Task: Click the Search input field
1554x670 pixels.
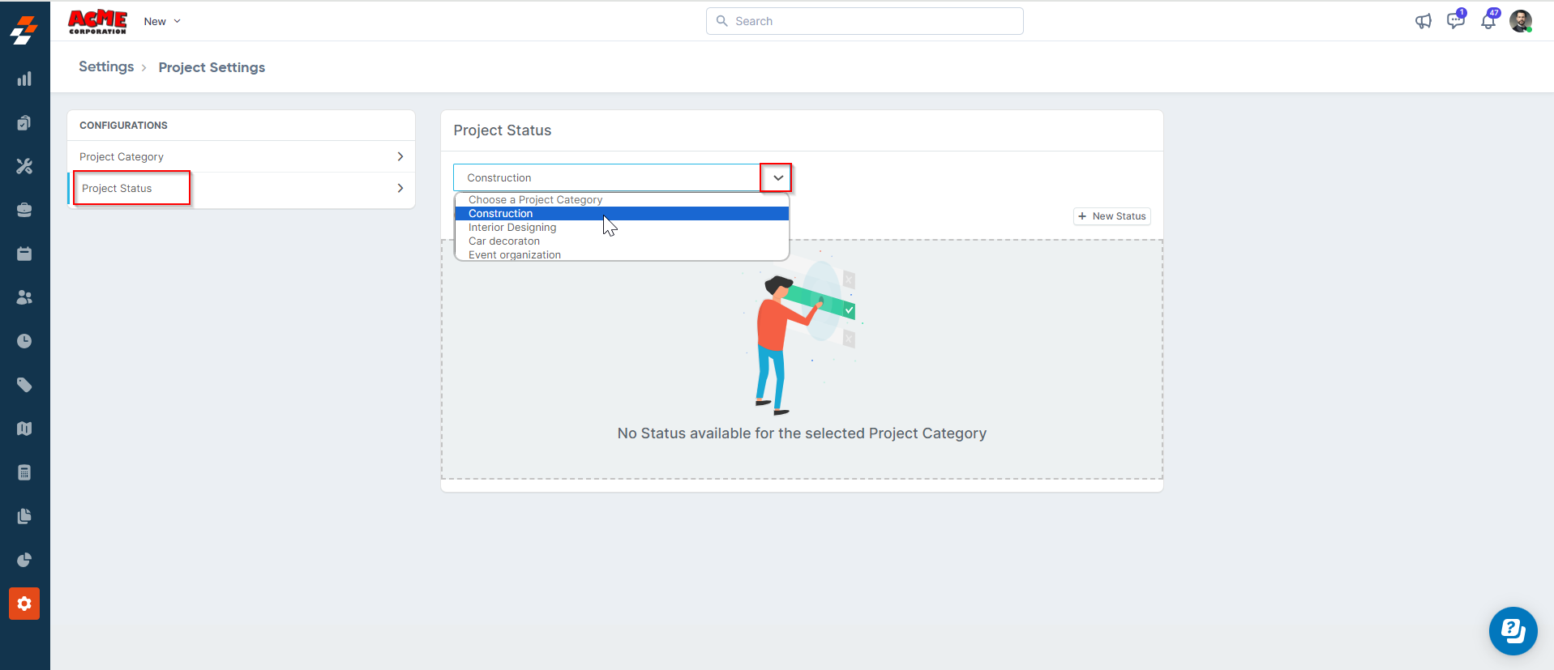Action: pyautogui.click(x=865, y=21)
